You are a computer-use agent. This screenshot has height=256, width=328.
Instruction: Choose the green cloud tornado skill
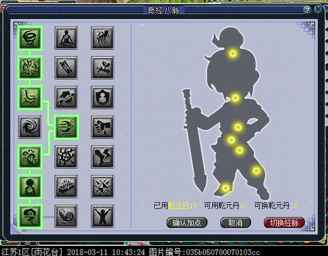[x=30, y=216]
